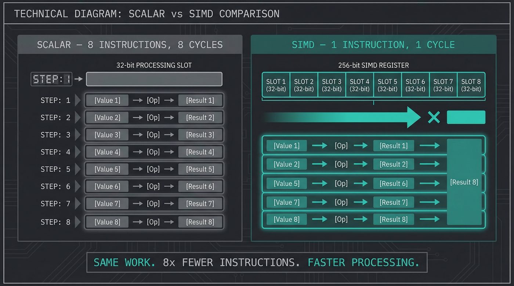Screen dimensions: 514x286
Task: Click the teal gradient arrow under the SIMD register
Action: click(x=341, y=117)
